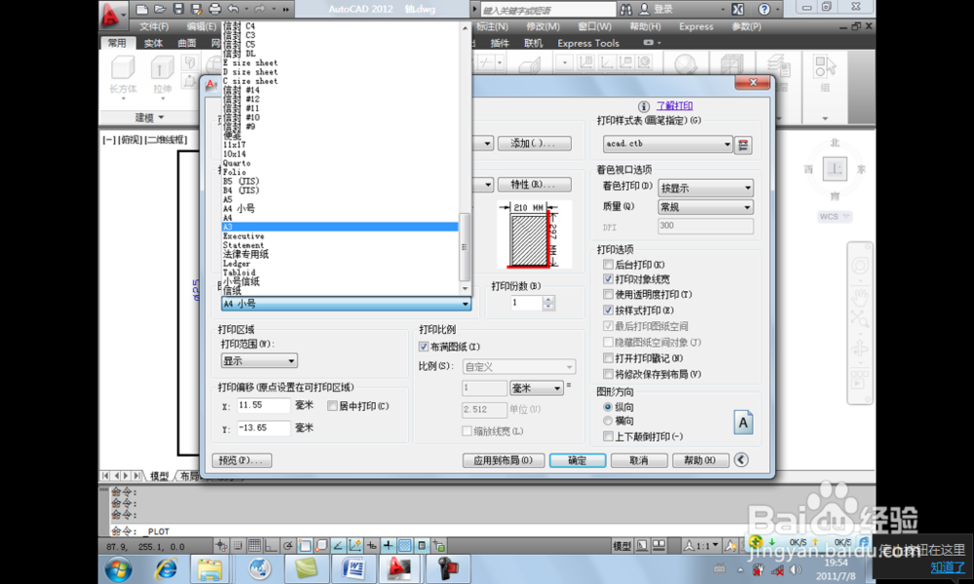Uncheck 打印对象线宽 checkbox
The width and height of the screenshot is (974, 584).
tap(608, 279)
